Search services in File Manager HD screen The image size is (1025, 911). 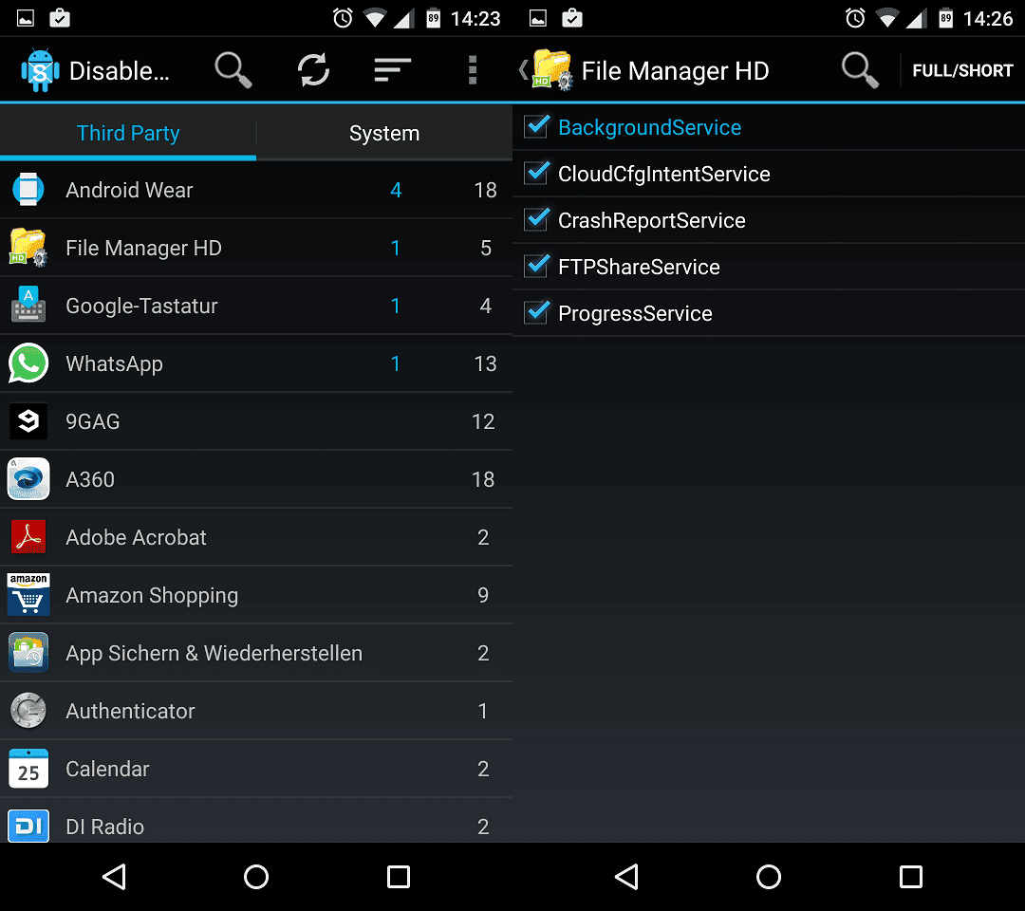(860, 70)
